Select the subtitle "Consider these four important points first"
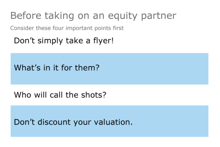This screenshot has height=147, width=220. [67, 28]
